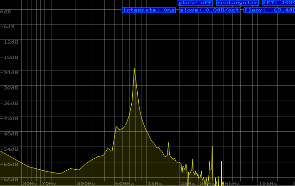
Task: Click the 70Hz frequency label
Action: tap(49, 183)
